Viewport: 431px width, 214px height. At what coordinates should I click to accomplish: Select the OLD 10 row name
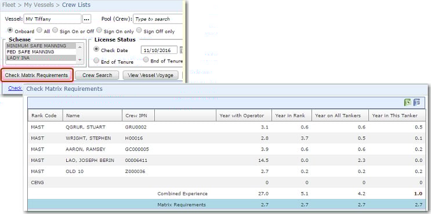point(75,172)
